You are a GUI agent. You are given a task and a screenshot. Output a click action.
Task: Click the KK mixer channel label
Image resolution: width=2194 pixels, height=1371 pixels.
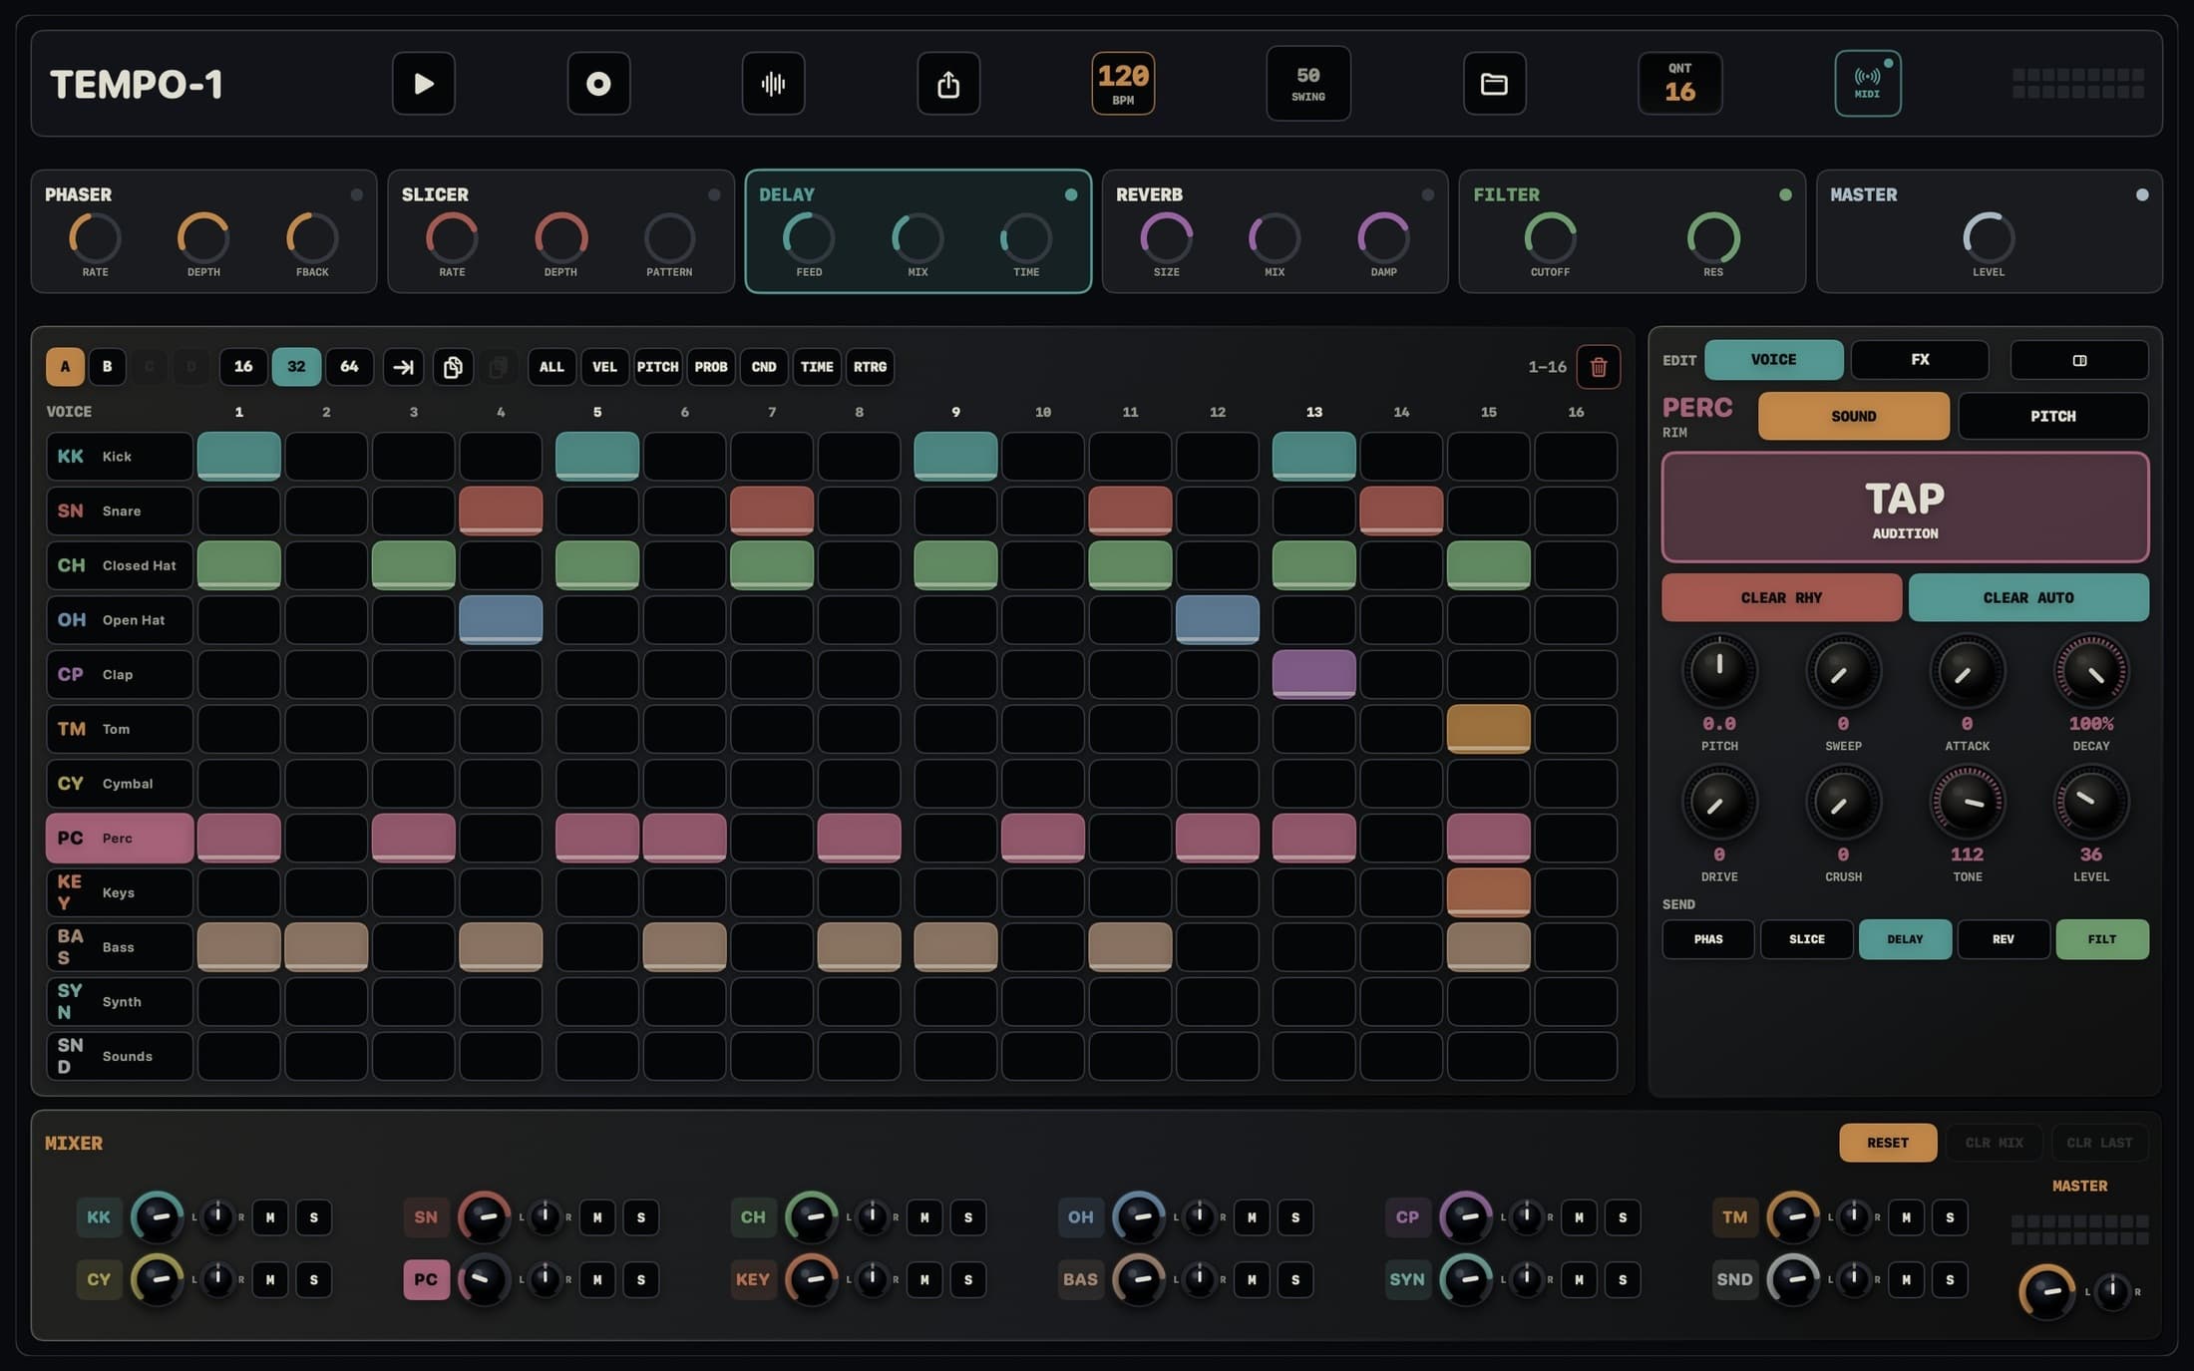point(99,1217)
